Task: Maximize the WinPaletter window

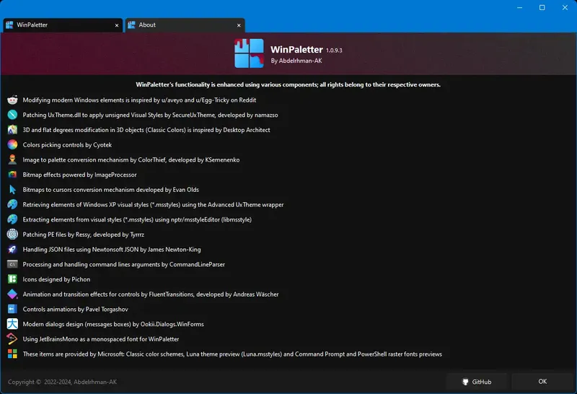Action: tap(542, 7)
